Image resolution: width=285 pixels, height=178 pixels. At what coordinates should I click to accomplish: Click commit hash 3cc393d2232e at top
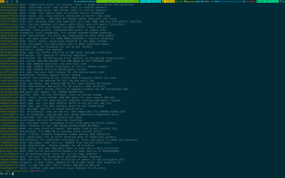coord(9,5)
